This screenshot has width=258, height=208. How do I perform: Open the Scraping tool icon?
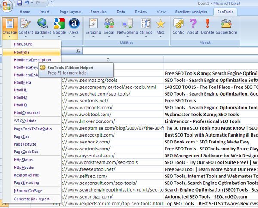[x=93, y=23]
